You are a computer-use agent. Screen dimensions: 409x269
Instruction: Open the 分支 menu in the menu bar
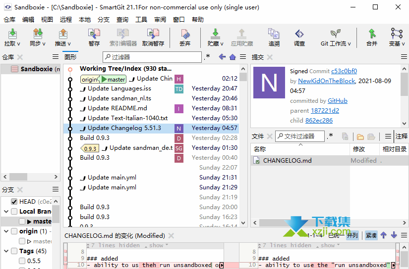pyautogui.click(x=104, y=19)
